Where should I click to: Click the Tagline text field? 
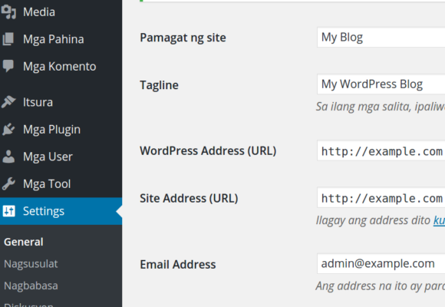point(381,84)
